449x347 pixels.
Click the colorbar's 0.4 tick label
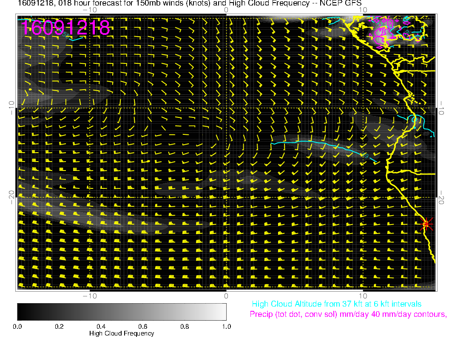pyautogui.click(x=101, y=327)
